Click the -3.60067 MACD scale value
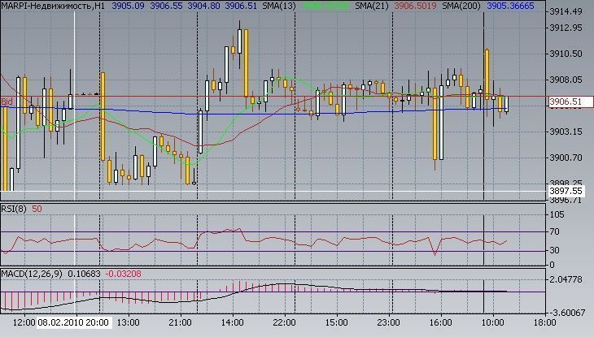Screen dimensions: 594x337 (568, 312)
